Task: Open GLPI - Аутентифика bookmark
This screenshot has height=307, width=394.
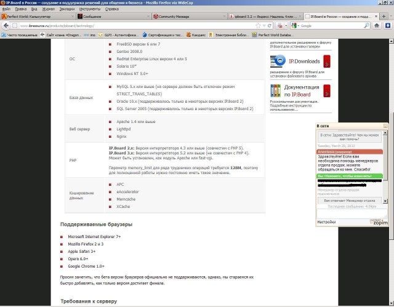Action: [x=119, y=35]
